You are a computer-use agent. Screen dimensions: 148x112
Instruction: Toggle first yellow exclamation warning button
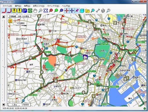pos(14,10)
